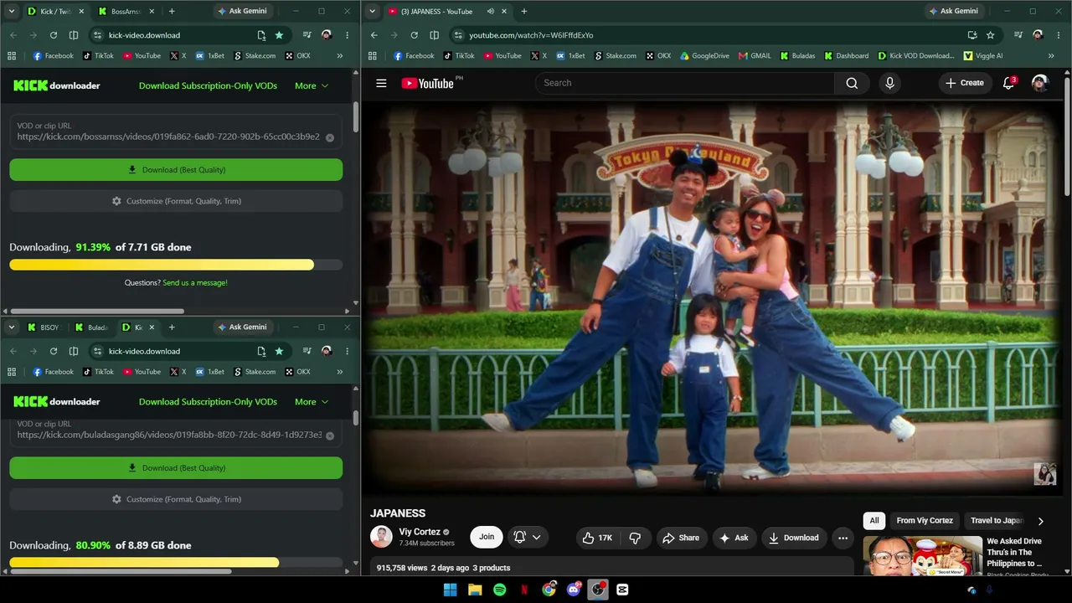1072x603 pixels.
Task: Download bossarnss VOD in best quality
Action: (x=176, y=170)
